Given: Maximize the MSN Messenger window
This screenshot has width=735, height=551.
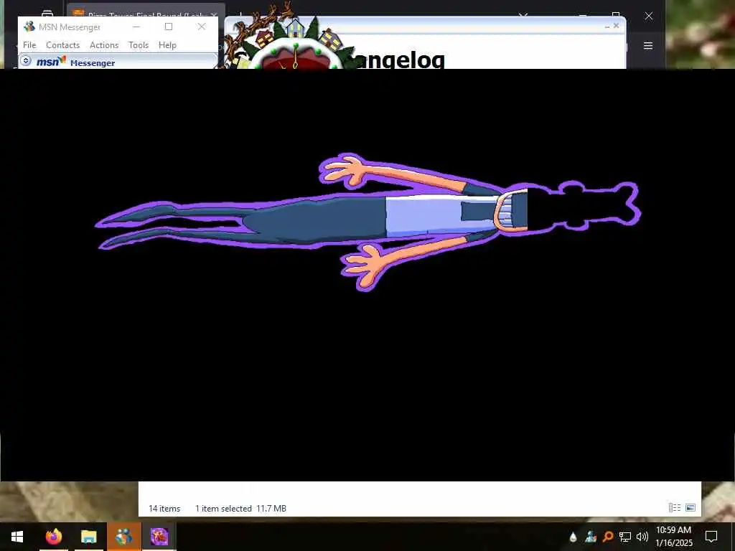Looking at the screenshot, I should coord(169,27).
